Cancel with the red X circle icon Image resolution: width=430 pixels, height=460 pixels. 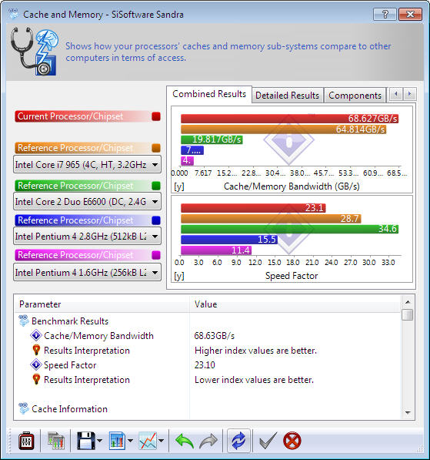[292, 441]
